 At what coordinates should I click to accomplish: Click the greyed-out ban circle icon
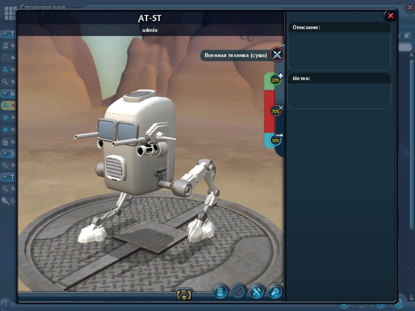click(x=238, y=292)
